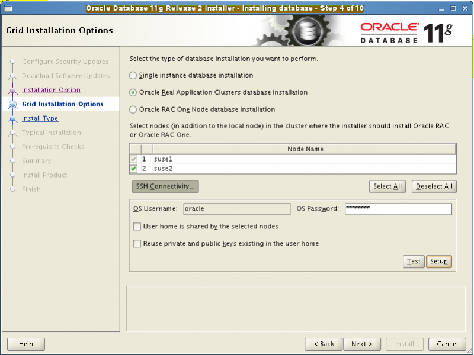Click the installer title bar icon
This screenshot has width=474, height=355.
click(8, 8)
